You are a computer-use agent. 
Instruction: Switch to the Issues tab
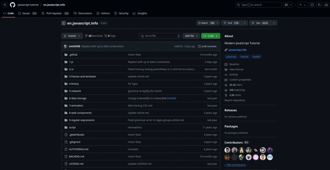point(27,13)
